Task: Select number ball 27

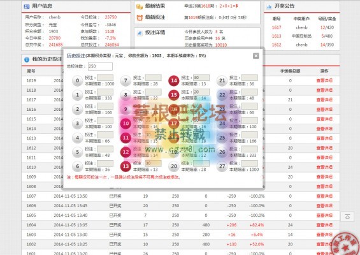Action: point(222,166)
